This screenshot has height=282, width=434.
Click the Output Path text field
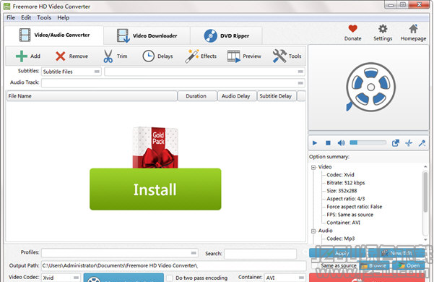click(x=173, y=265)
